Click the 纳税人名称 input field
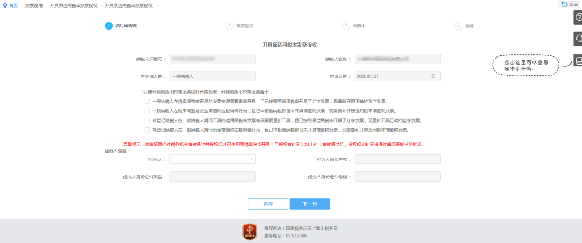The height and width of the screenshot is (243, 582). 398,59
